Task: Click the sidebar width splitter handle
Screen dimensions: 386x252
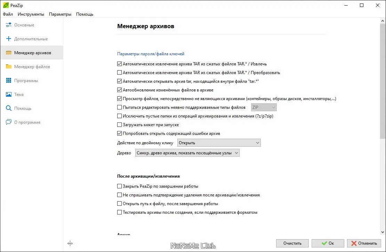Action: point(70,244)
